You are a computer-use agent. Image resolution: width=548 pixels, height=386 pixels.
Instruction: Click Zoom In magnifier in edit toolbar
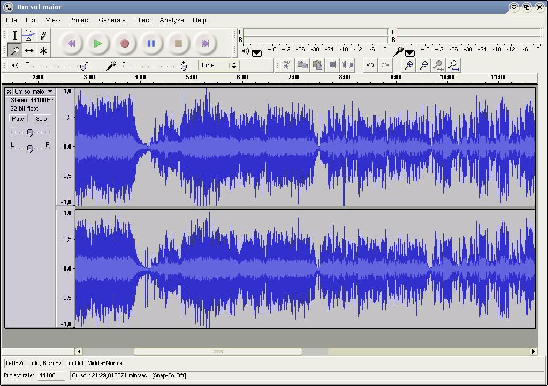408,65
